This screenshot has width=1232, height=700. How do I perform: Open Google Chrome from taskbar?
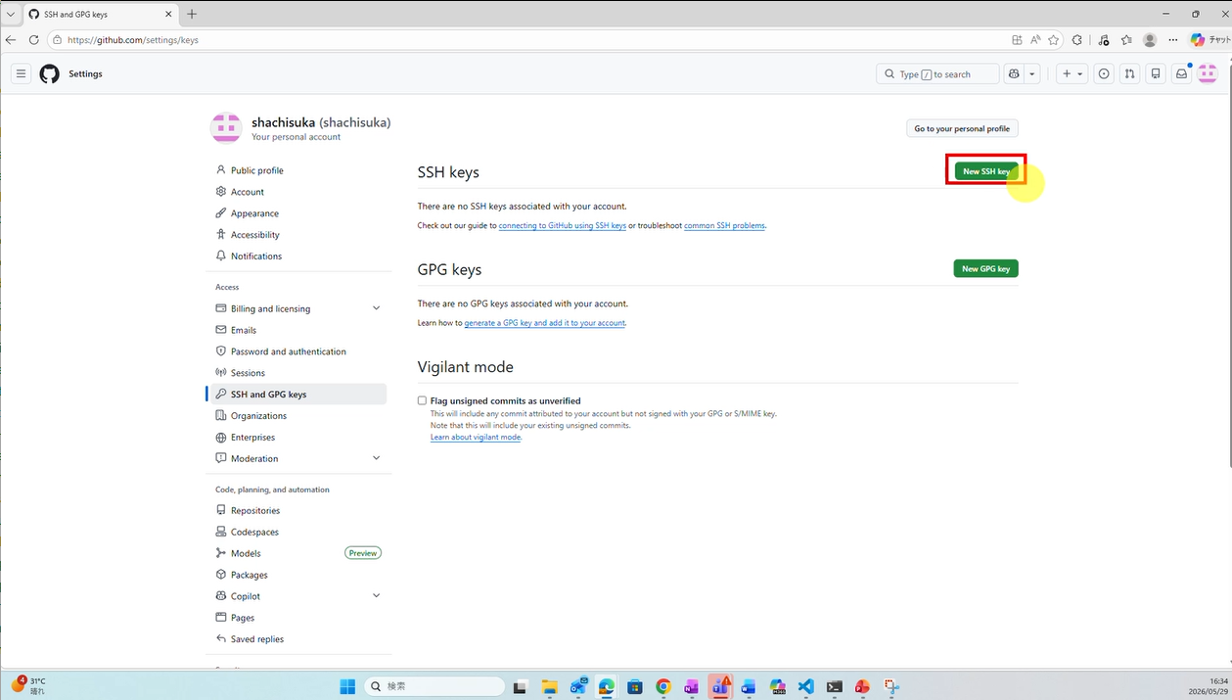pos(663,686)
